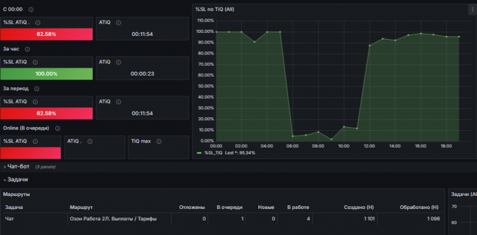Click red 62.58% value under За период
The image size is (477, 235).
(x=47, y=113)
